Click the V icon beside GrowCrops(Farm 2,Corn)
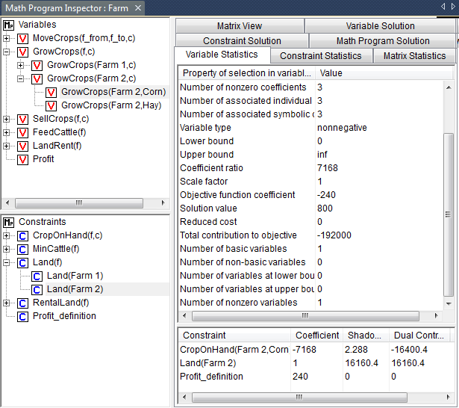This screenshot has width=459, height=408. [x=51, y=93]
